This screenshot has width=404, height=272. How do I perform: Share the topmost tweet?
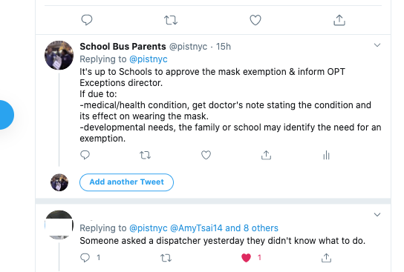pos(339,20)
